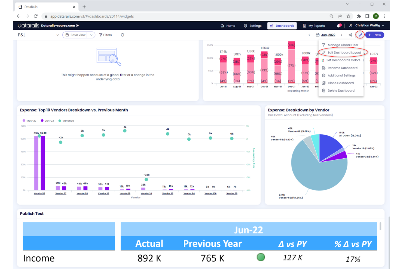Open the pencil edit dashboard icon
This screenshot has width=403, height=269.
pyautogui.click(x=360, y=35)
